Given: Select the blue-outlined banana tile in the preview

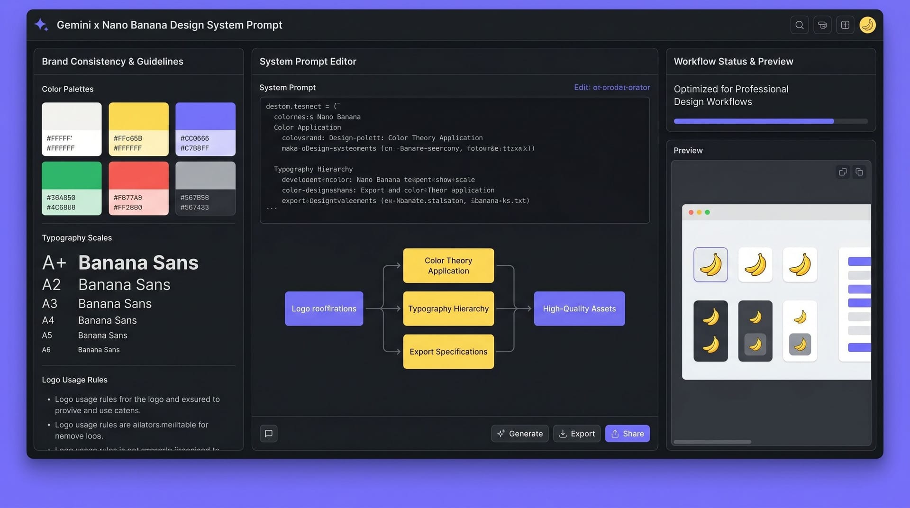Looking at the screenshot, I should [710, 264].
